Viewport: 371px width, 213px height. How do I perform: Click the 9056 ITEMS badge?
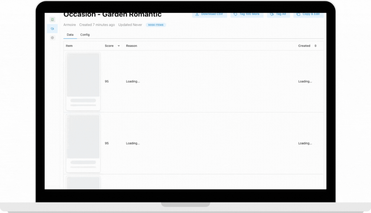156,25
